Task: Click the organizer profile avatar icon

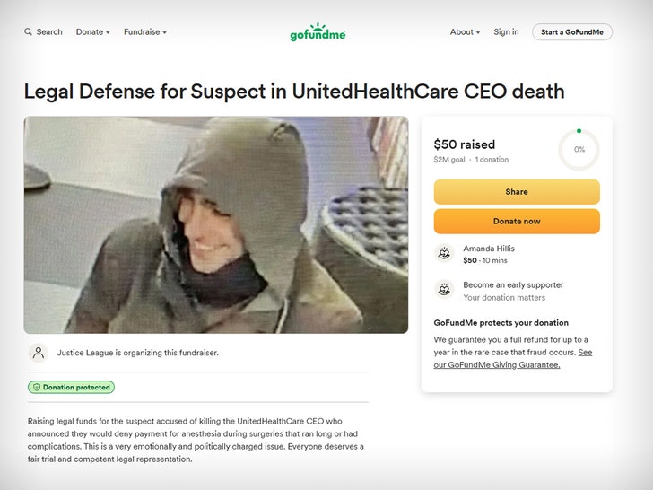Action: [38, 353]
